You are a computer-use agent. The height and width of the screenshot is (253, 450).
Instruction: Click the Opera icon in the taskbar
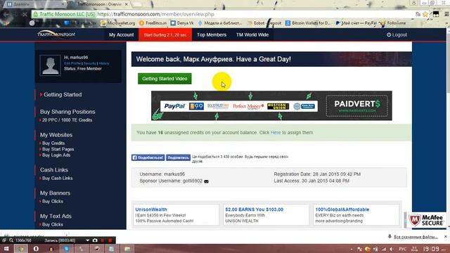click(x=36, y=249)
